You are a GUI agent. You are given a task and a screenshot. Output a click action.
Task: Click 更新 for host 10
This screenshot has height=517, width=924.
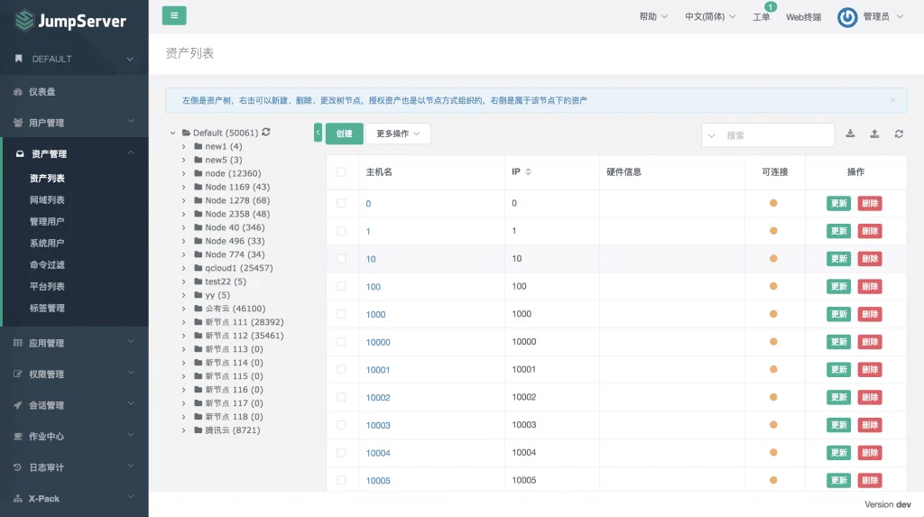838,259
